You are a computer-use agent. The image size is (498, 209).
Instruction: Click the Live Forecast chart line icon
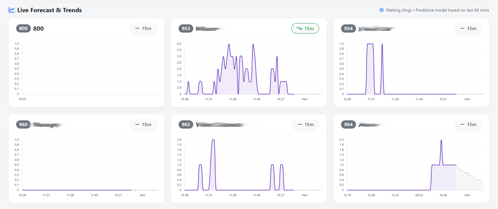coord(12,10)
